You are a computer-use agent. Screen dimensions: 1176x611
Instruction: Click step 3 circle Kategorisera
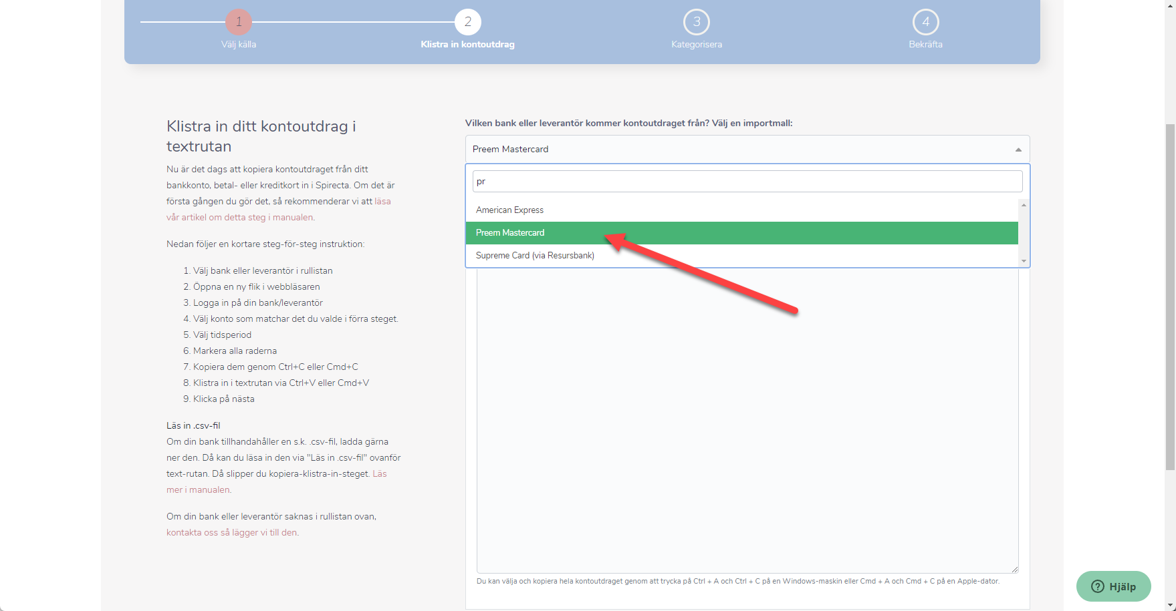click(x=697, y=22)
